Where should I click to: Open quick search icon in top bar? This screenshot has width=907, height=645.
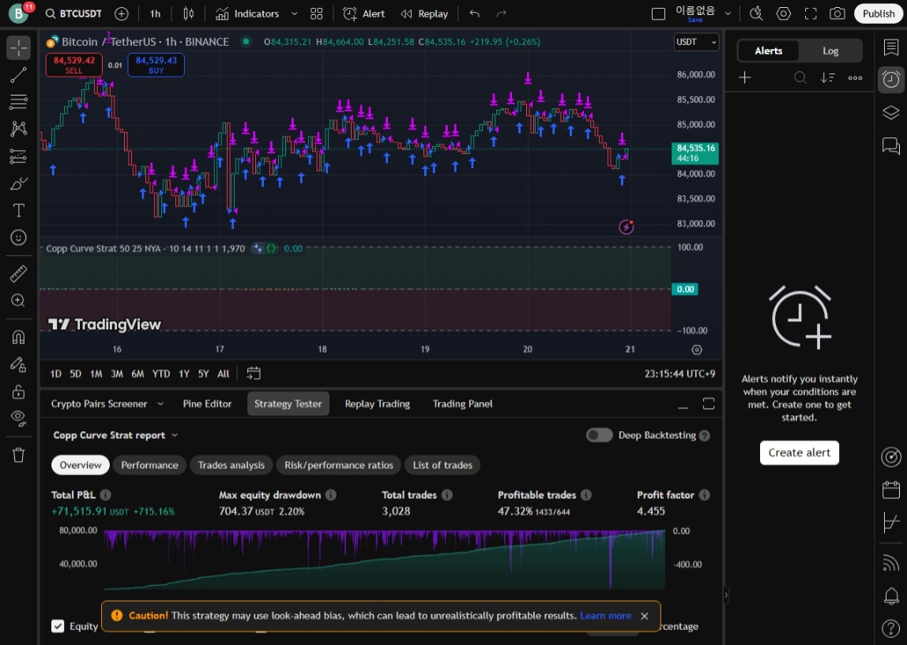[757, 14]
